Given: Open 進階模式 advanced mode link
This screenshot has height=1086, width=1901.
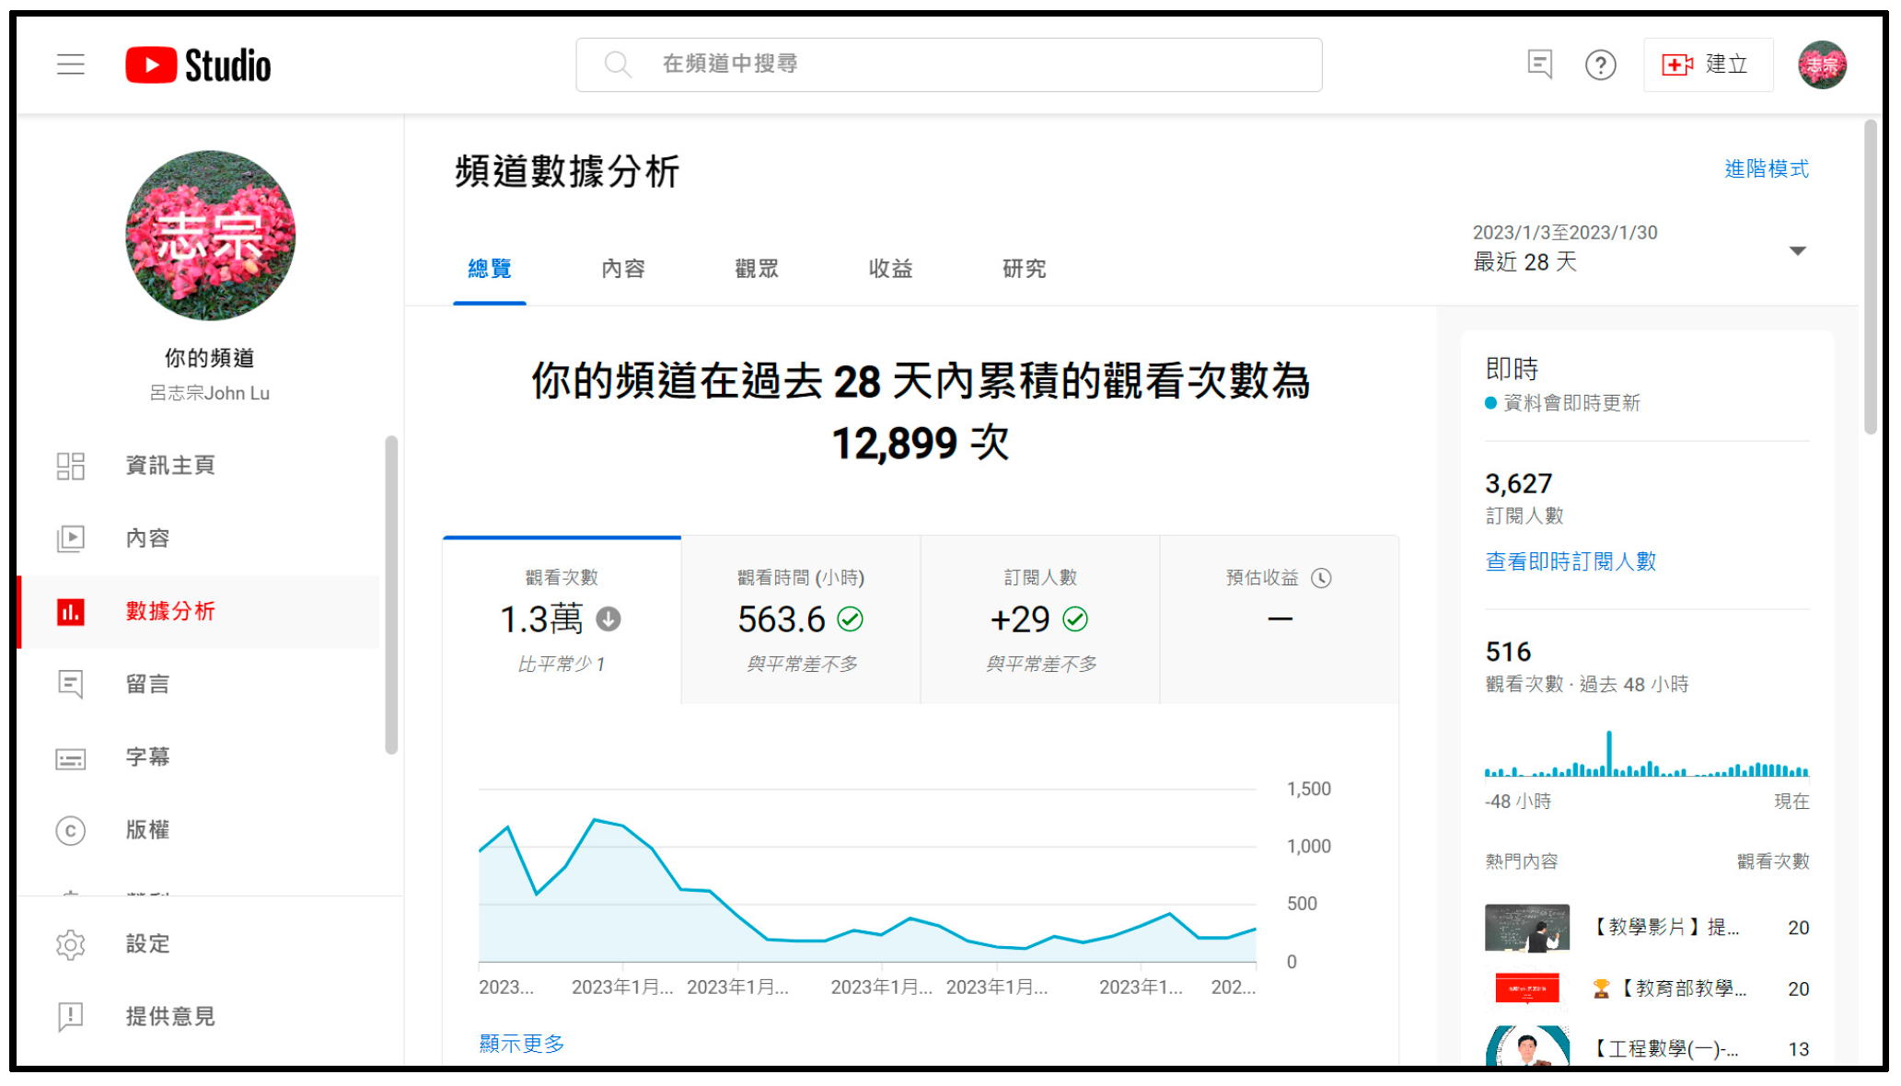Looking at the screenshot, I should pyautogui.click(x=1766, y=169).
